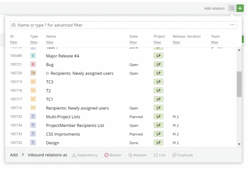
Task: Choose the Link relation type button
Action: 160,155
